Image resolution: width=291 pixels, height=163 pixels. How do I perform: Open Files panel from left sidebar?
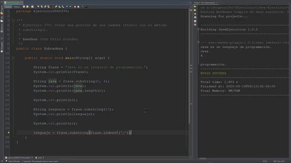click(x=2, y=19)
